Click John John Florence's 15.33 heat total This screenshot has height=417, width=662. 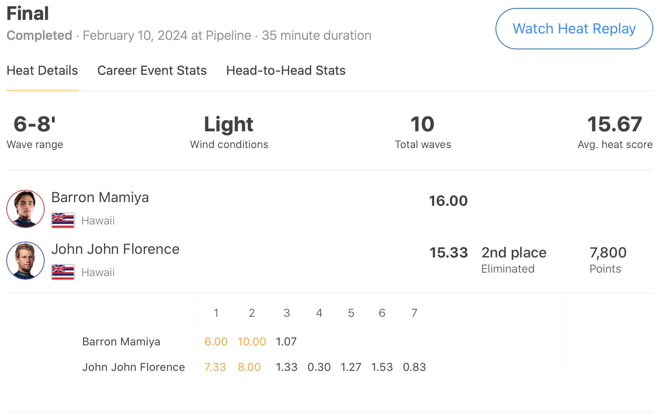[x=448, y=253]
